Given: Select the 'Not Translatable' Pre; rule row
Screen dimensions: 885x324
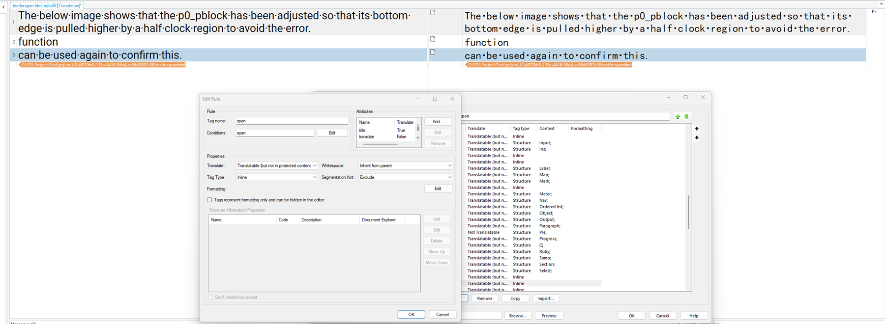Looking at the screenshot, I should 533,232.
